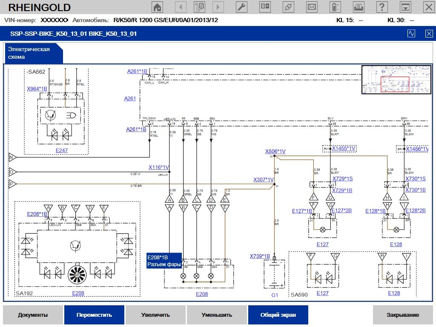
Task: Click the back arrow navigation icon
Action: point(181,7)
